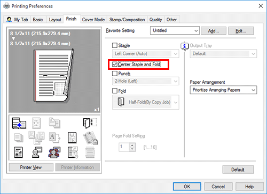This screenshot has height=194, width=267.
Task: Click the grayed locked-document security icon
Action: point(90,138)
